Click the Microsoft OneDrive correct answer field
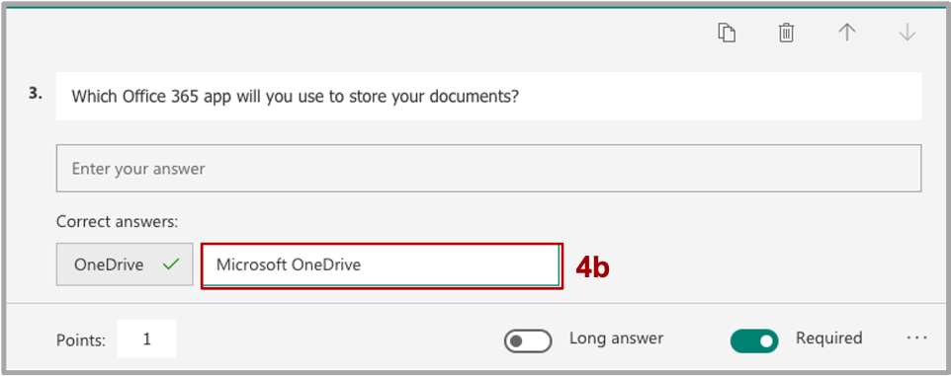This screenshot has width=951, height=376. pos(382,265)
